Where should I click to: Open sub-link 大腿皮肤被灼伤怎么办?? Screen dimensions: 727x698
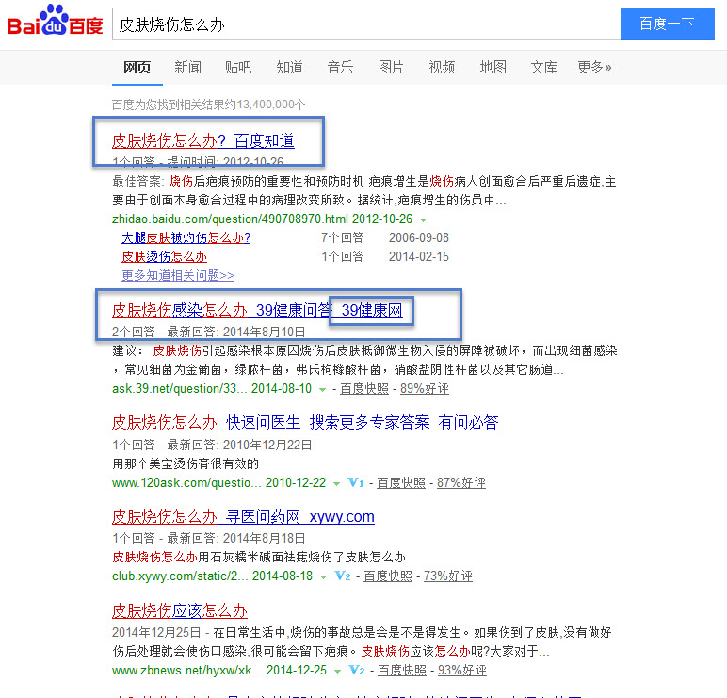click(x=186, y=238)
